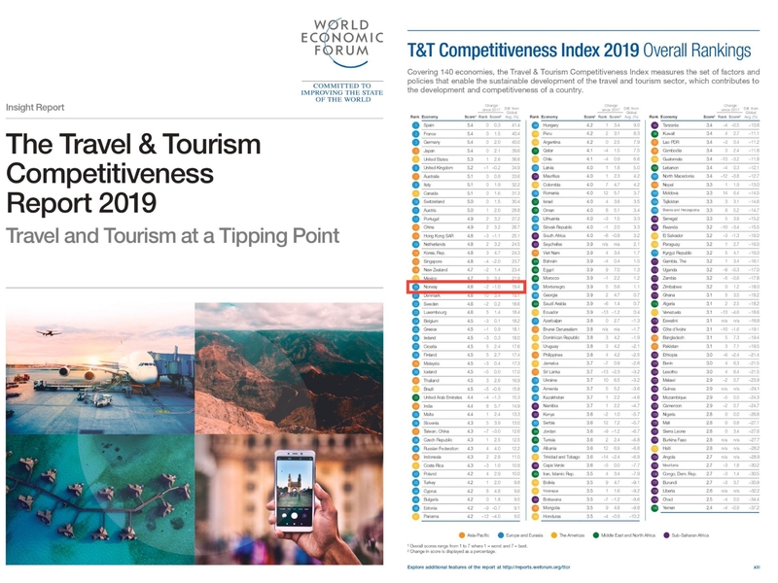Click the 'Kyrgyz Republic' economy name

(x=677, y=253)
